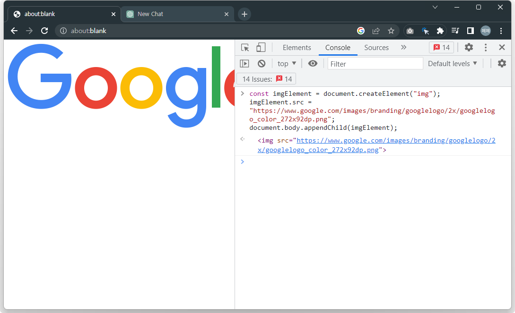Toggle the browser side panel icon
Screen dimensions: 515x313
click(x=471, y=31)
